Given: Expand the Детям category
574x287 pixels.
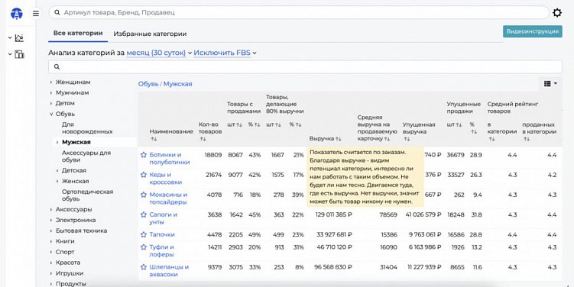Looking at the screenshot, I should [x=51, y=104].
